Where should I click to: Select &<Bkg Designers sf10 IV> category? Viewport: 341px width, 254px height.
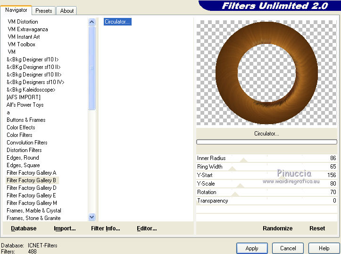click(35, 82)
